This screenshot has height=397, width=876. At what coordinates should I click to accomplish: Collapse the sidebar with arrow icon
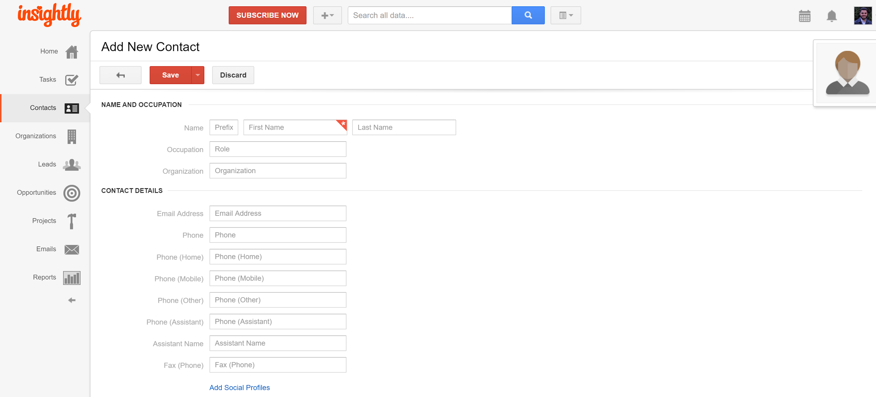(71, 300)
